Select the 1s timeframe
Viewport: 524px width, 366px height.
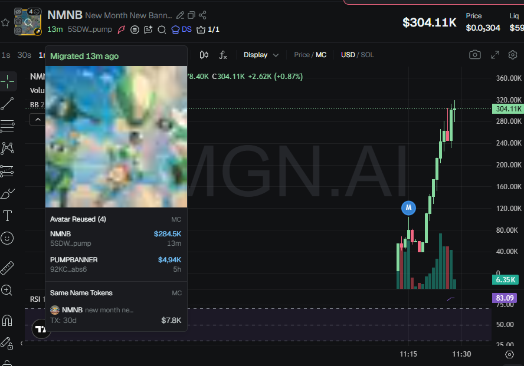6,55
